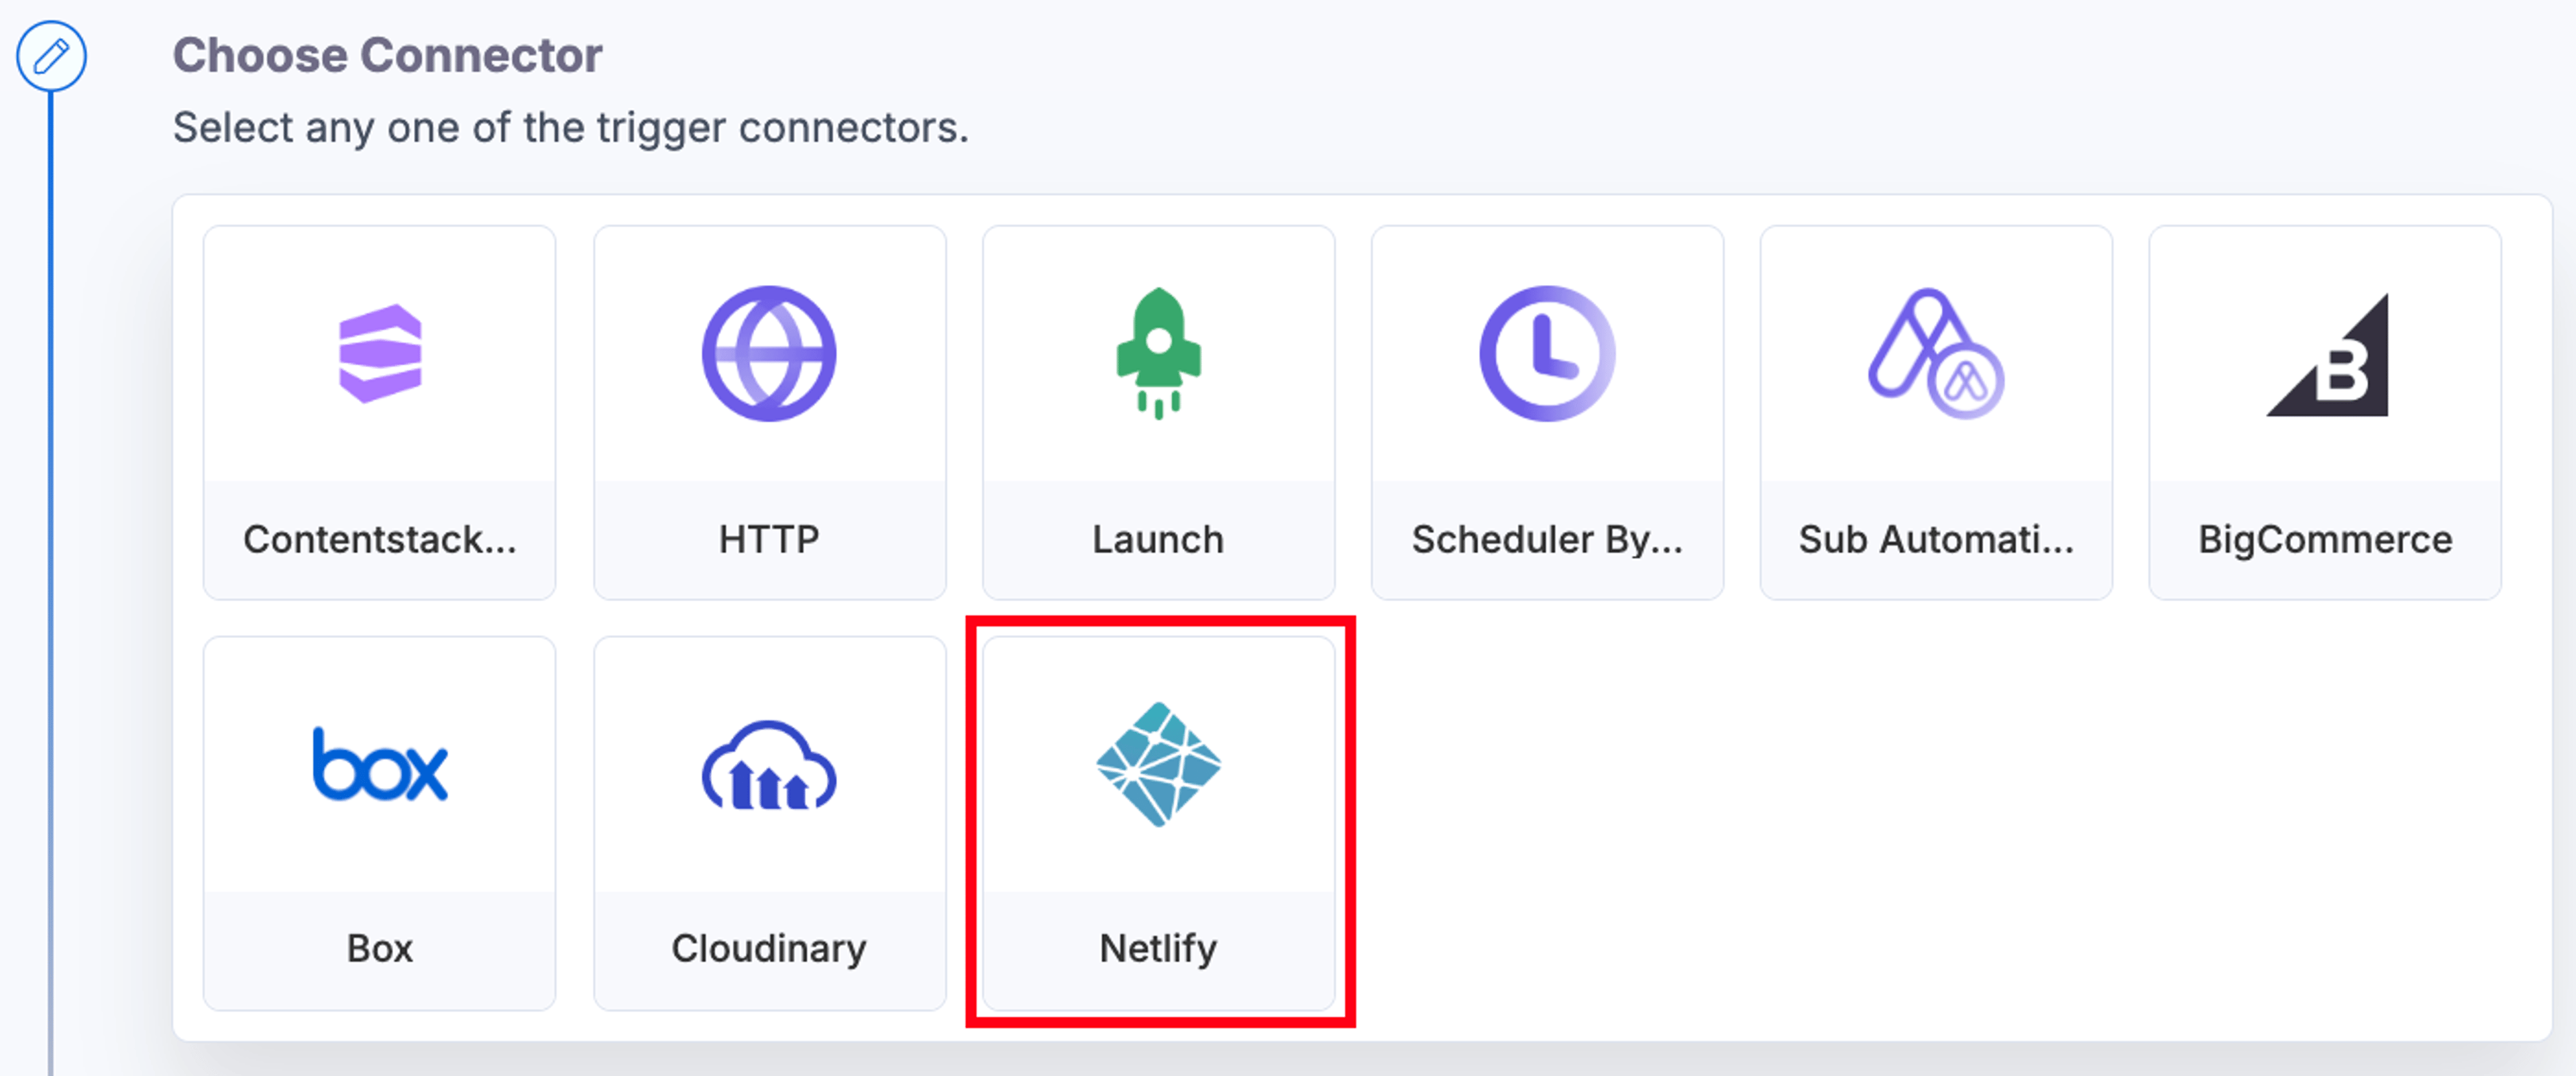Click the pencil edit step icon

51,56
